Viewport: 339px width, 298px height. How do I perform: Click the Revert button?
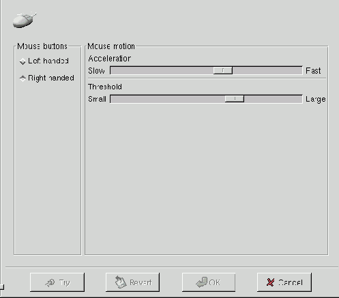[x=132, y=282]
